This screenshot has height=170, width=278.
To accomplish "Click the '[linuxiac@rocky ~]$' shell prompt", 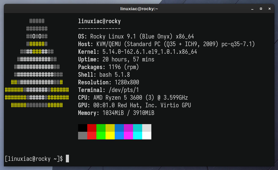I will pyautogui.click(x=34, y=159).
